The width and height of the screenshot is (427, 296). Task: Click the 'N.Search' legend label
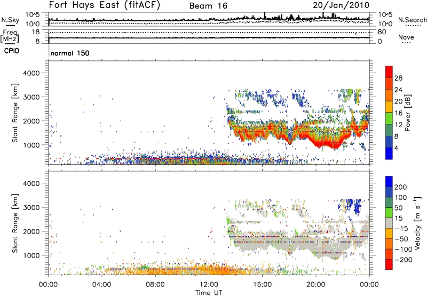412,20
